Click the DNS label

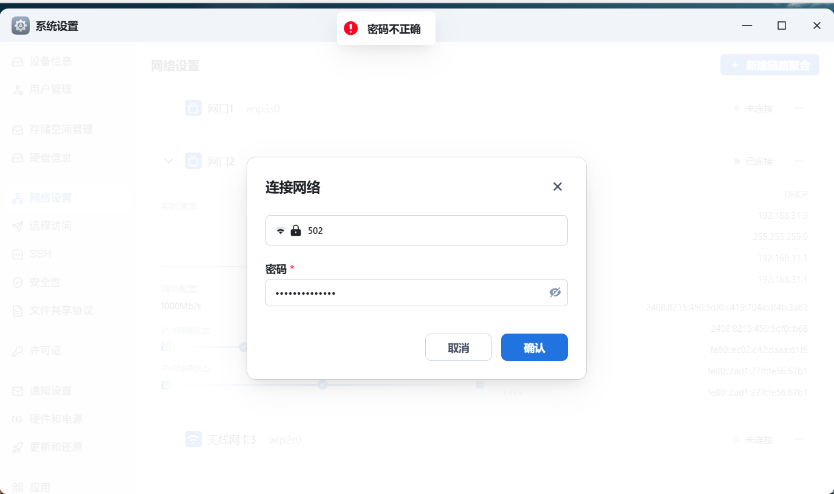(513, 393)
